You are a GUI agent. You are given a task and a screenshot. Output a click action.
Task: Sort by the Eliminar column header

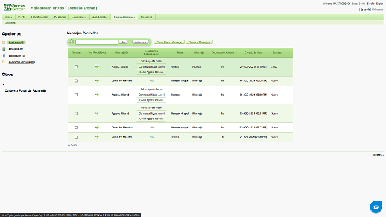coord(76,52)
